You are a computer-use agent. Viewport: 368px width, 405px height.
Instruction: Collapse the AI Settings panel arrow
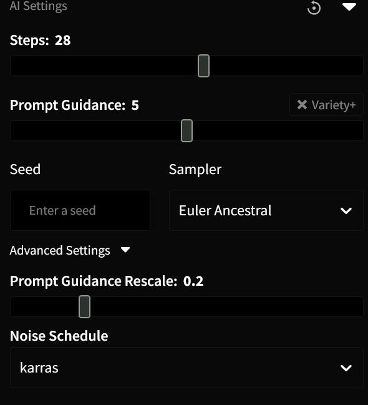349,7
